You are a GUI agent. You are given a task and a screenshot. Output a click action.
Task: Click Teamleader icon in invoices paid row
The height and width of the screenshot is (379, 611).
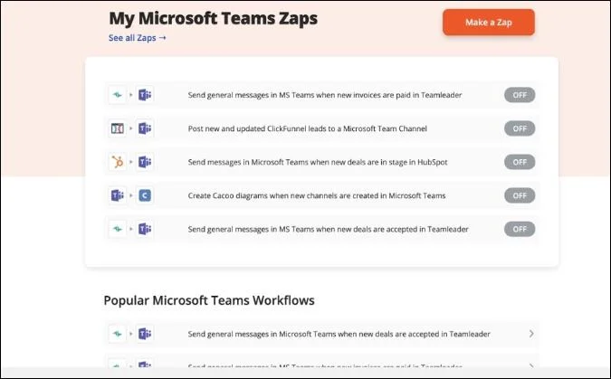118,95
